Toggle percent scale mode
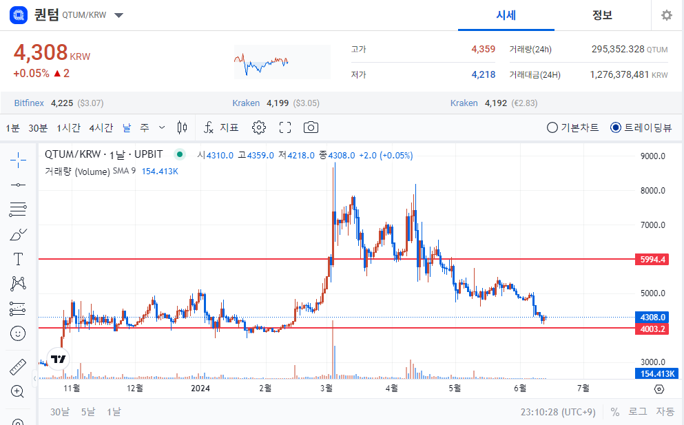 [x=615, y=411]
